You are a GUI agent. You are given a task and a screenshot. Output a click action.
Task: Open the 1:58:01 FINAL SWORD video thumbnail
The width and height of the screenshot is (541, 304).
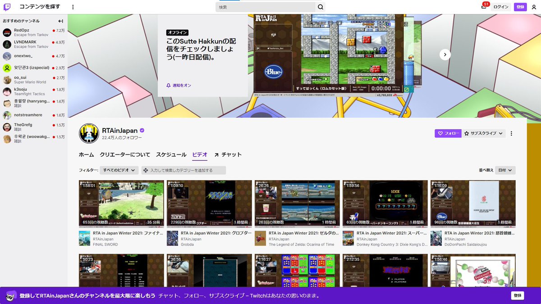pyautogui.click(x=121, y=204)
